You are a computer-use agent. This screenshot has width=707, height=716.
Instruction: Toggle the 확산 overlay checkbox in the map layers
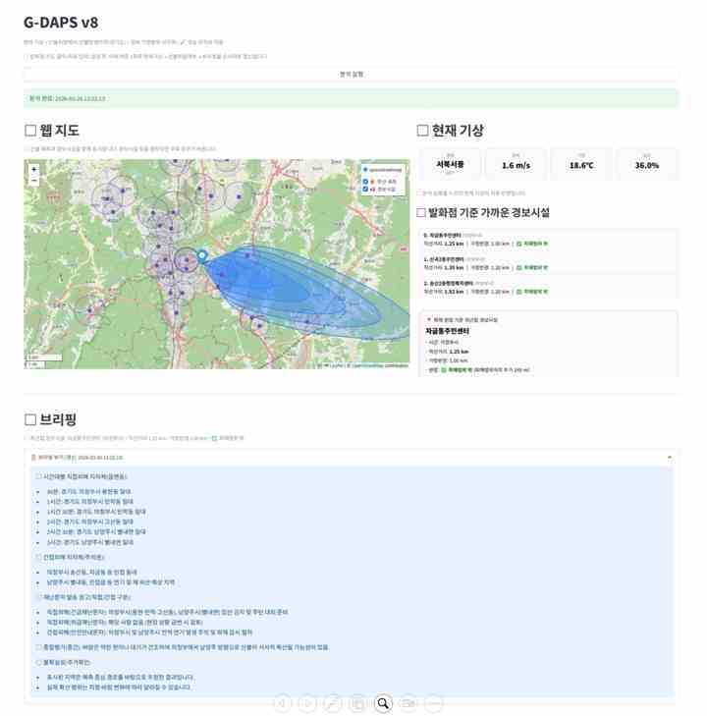point(366,181)
